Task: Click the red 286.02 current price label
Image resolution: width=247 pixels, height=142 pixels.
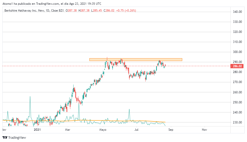Action: (x=237, y=66)
